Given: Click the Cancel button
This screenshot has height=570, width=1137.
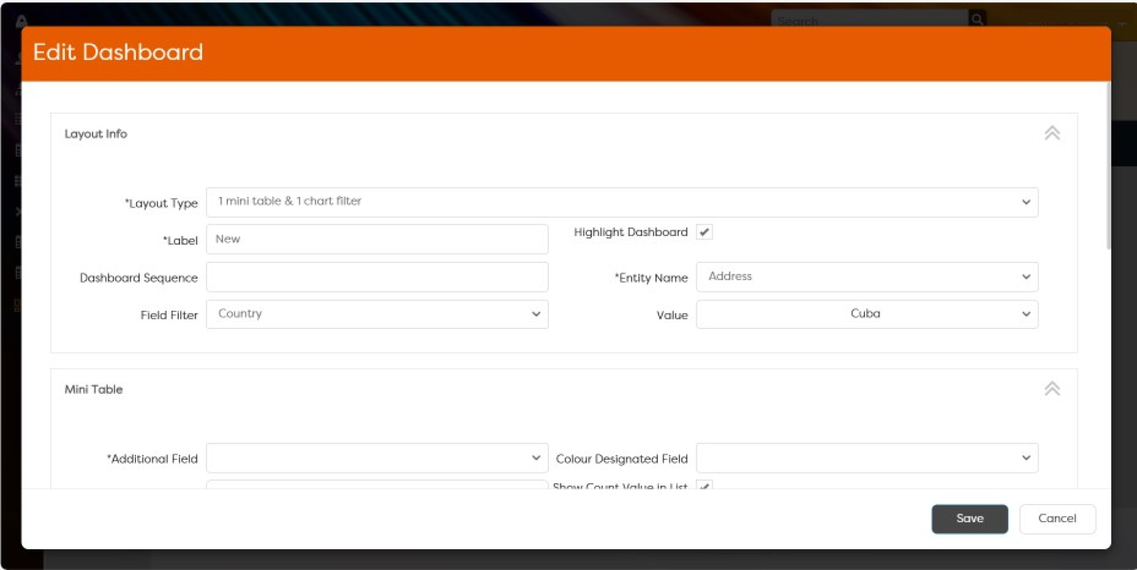Looking at the screenshot, I should tap(1057, 519).
